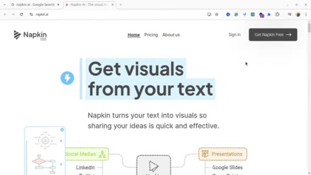The height and width of the screenshot is (175, 311).
Task: Click the blue puzzle-shaped extension icon
Action: 269,14
